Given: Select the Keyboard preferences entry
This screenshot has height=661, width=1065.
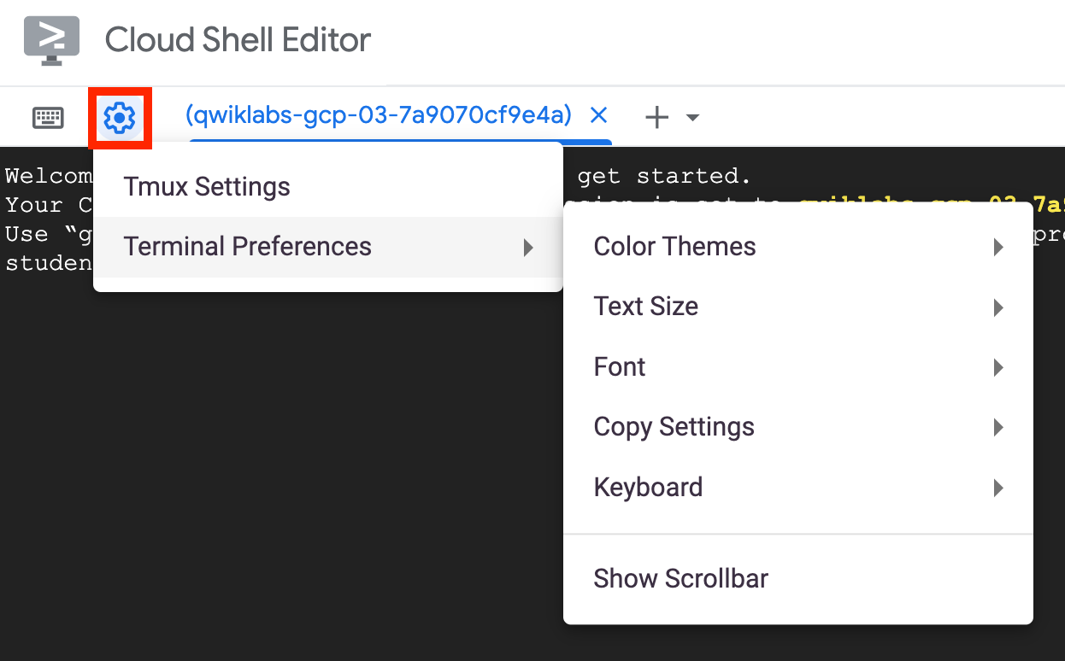Looking at the screenshot, I should coord(648,488).
